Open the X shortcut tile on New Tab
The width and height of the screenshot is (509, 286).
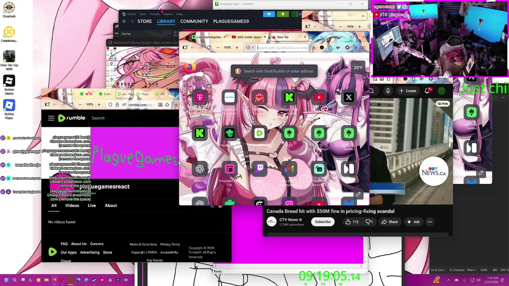[x=349, y=97]
